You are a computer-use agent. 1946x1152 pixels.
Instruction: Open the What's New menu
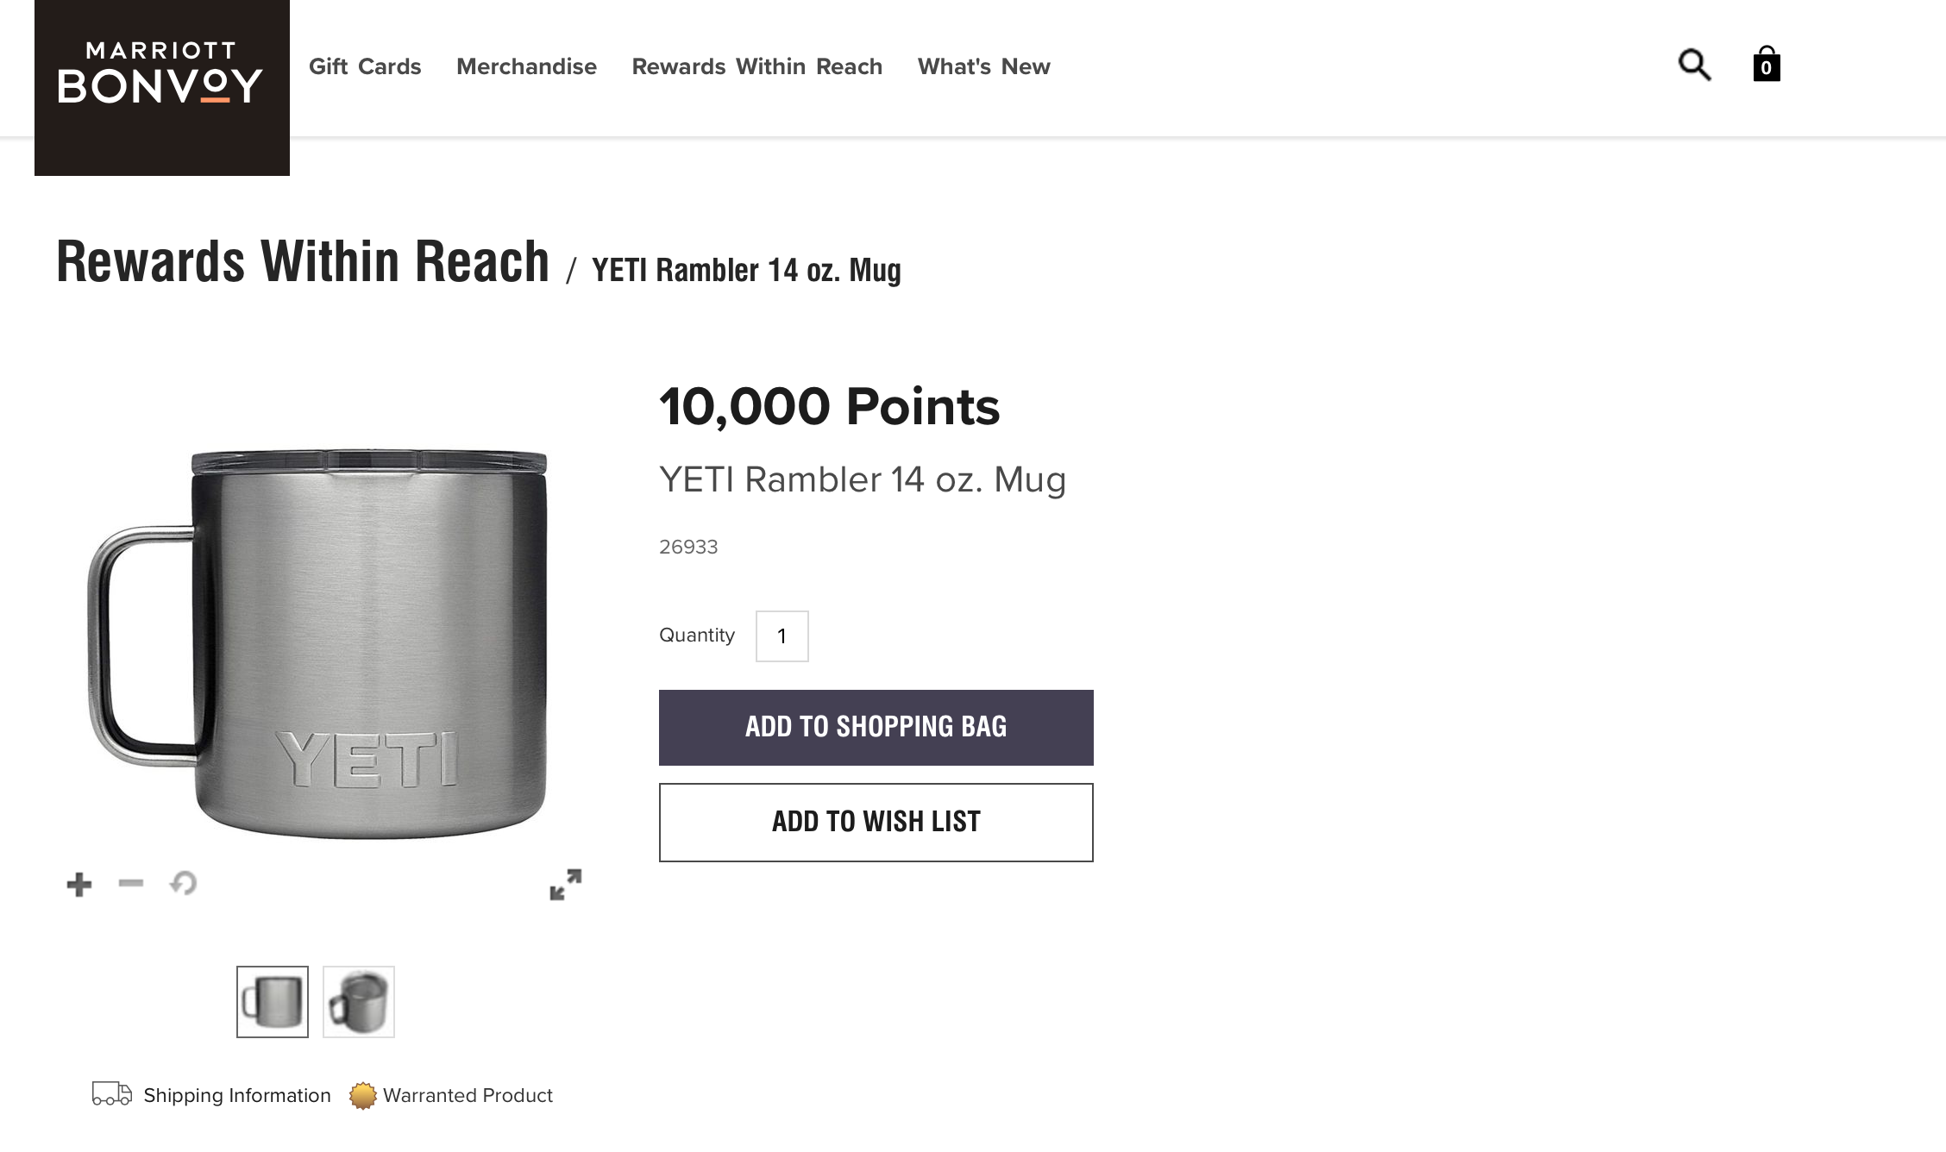983,66
